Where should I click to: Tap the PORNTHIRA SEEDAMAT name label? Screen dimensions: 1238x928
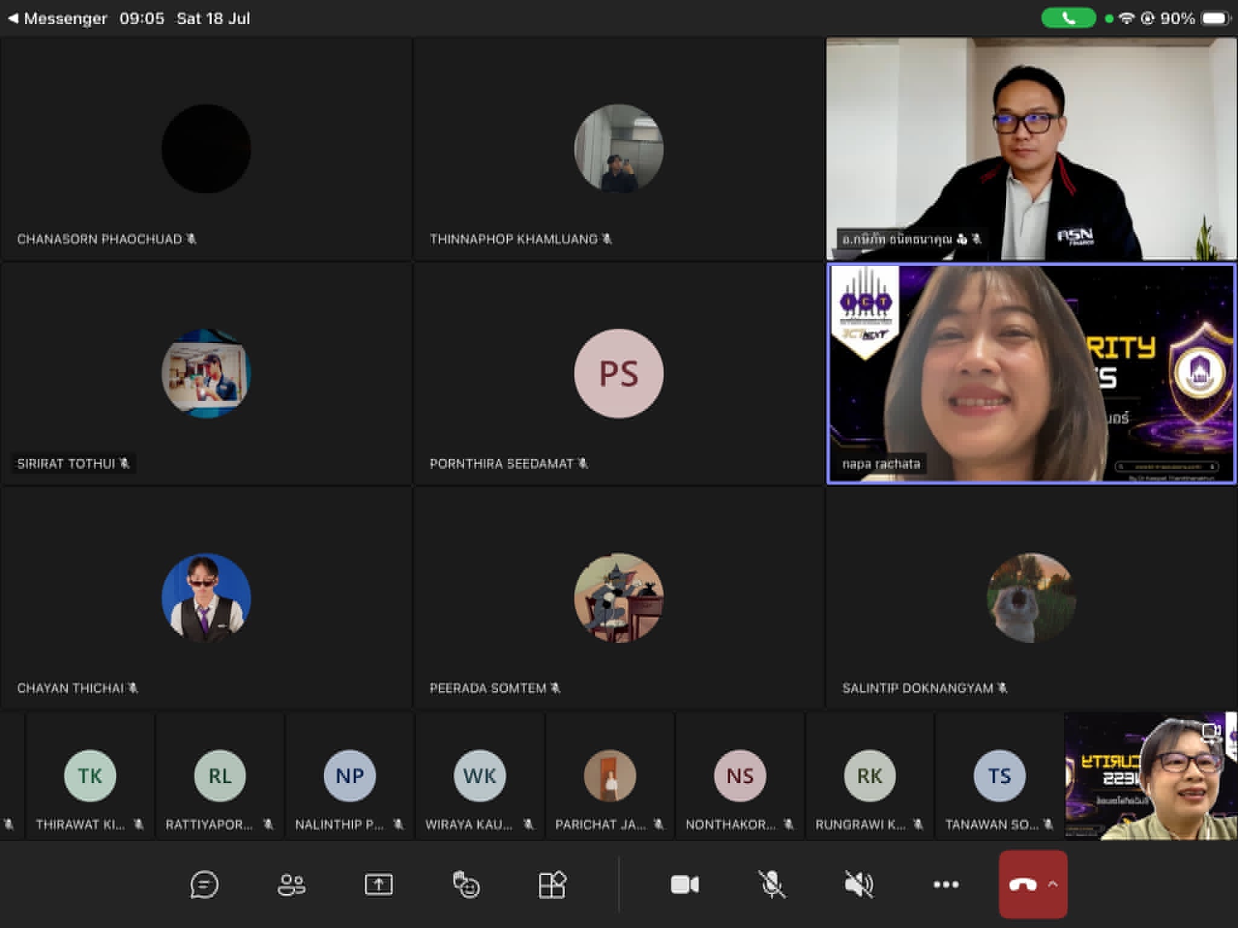coord(501,463)
